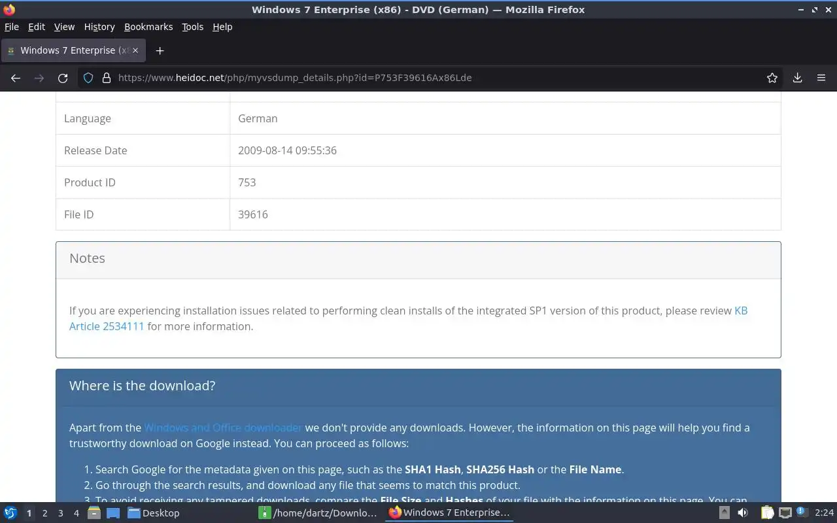The width and height of the screenshot is (837, 523).
Task: Click the Product ID value 753
Action: coord(247,182)
